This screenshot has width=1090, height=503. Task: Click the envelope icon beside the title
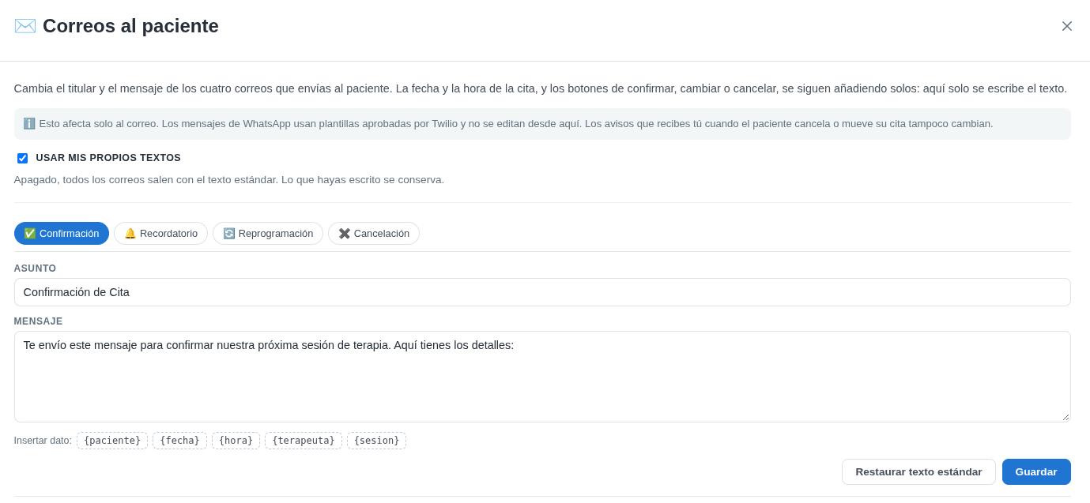25,26
